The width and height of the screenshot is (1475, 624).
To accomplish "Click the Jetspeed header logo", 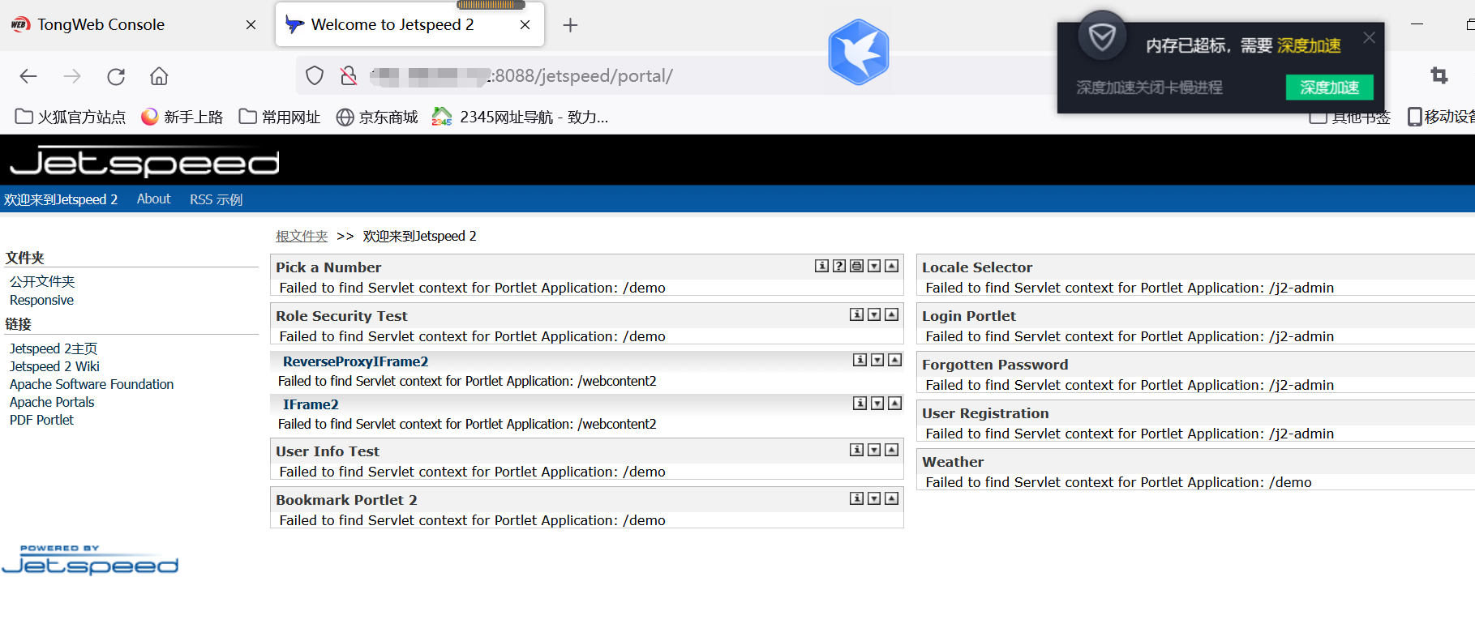I will click(x=144, y=161).
